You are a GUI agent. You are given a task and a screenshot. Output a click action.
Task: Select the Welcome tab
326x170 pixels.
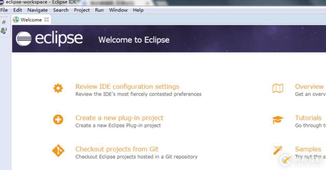pyautogui.click(x=31, y=20)
